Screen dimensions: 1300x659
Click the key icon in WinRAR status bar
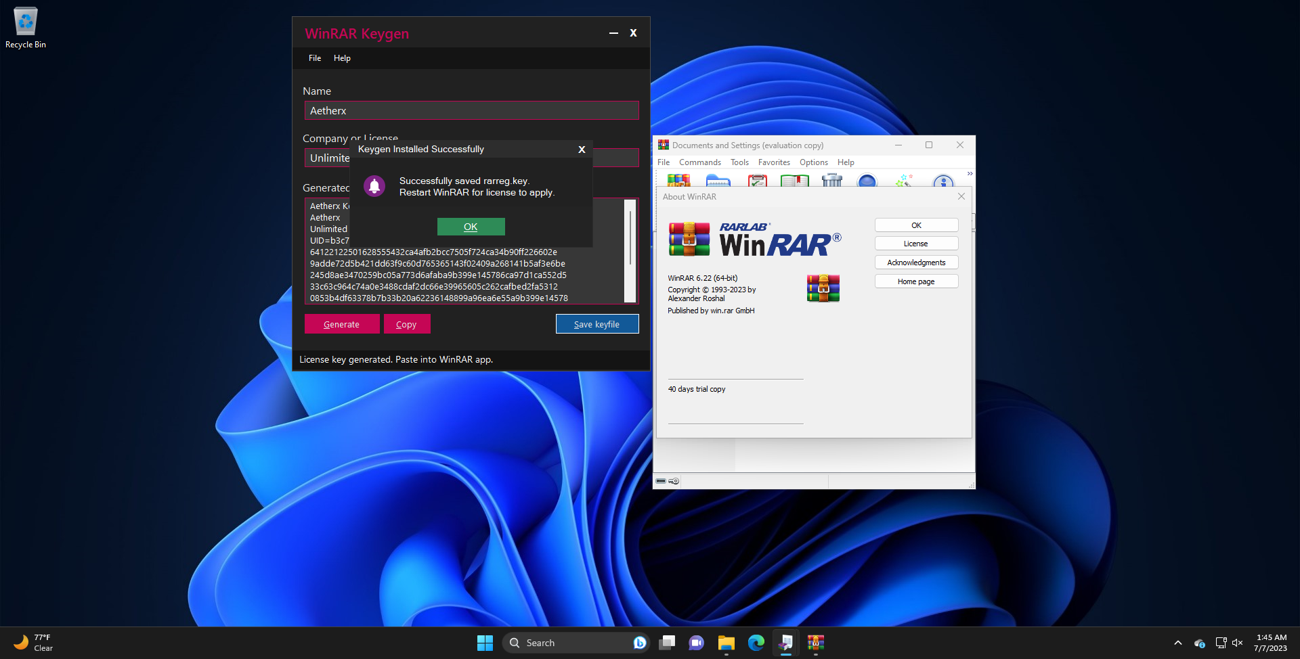coord(674,481)
